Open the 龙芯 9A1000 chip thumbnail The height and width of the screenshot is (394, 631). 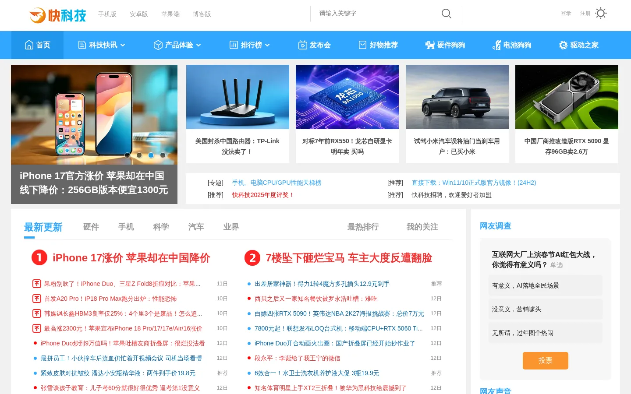(347, 97)
